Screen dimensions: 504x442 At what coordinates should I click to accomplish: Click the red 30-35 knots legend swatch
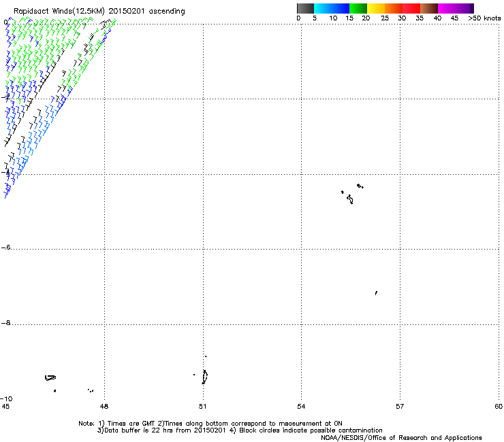click(x=411, y=8)
